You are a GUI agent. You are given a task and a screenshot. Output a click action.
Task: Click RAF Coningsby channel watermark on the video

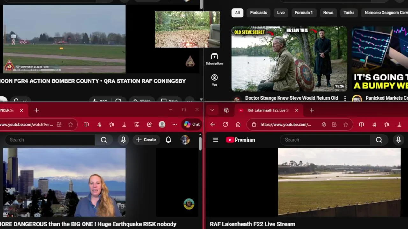(x=190, y=61)
